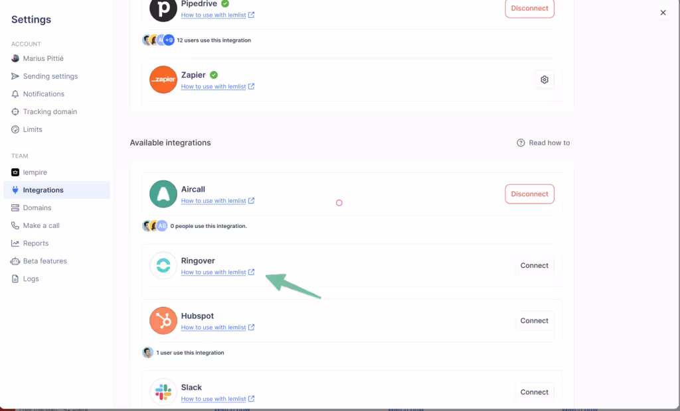This screenshot has height=411, width=680.
Task: Go to Notifications settings
Action: pos(44,94)
